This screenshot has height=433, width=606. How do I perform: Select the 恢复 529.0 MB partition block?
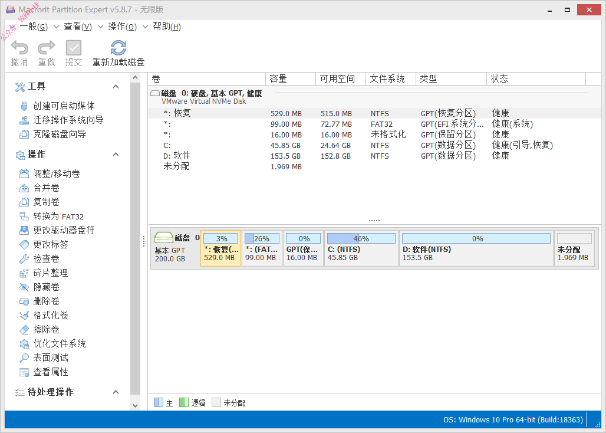point(220,248)
